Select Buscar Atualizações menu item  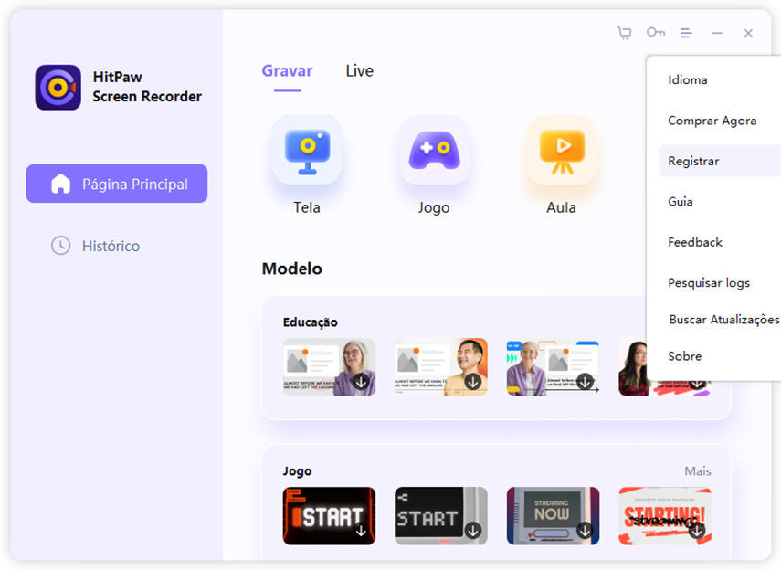coord(723,320)
